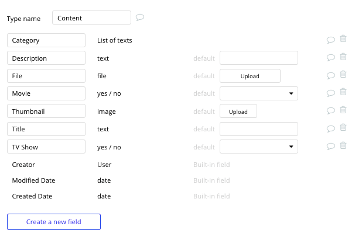
Task: Open comment for Description field
Action: tap(331, 57)
